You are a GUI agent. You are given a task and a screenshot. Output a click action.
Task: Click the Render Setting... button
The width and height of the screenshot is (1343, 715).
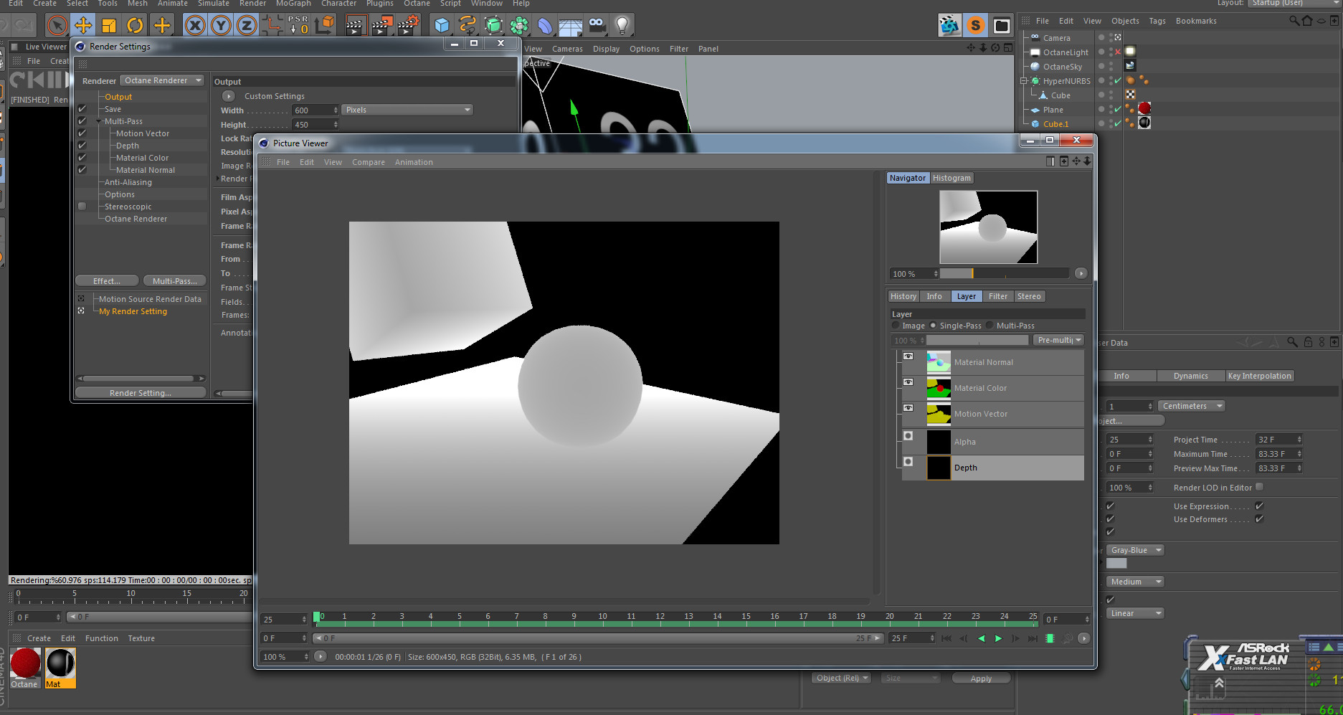point(141,393)
